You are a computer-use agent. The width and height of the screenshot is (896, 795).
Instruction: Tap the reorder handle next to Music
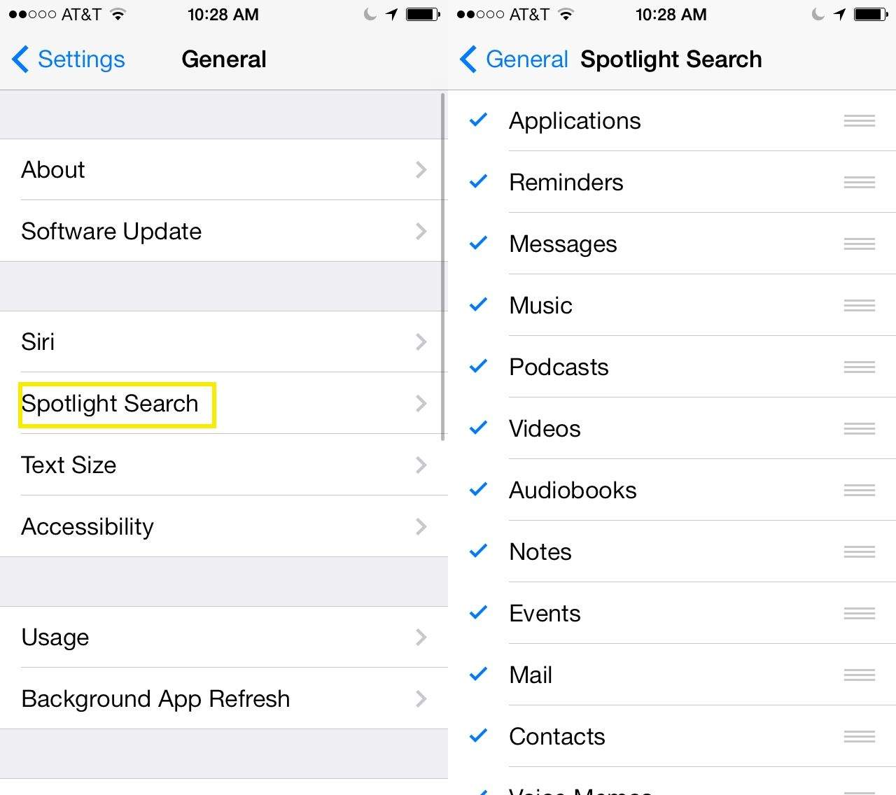point(859,306)
